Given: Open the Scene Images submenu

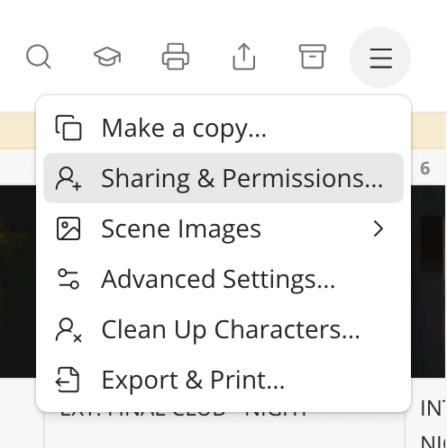Looking at the screenshot, I should [223, 228].
